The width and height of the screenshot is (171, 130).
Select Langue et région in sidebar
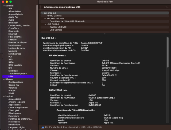click(17, 128)
